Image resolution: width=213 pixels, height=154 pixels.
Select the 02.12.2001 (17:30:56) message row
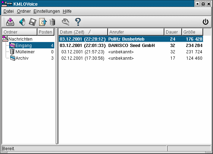tap(131, 58)
